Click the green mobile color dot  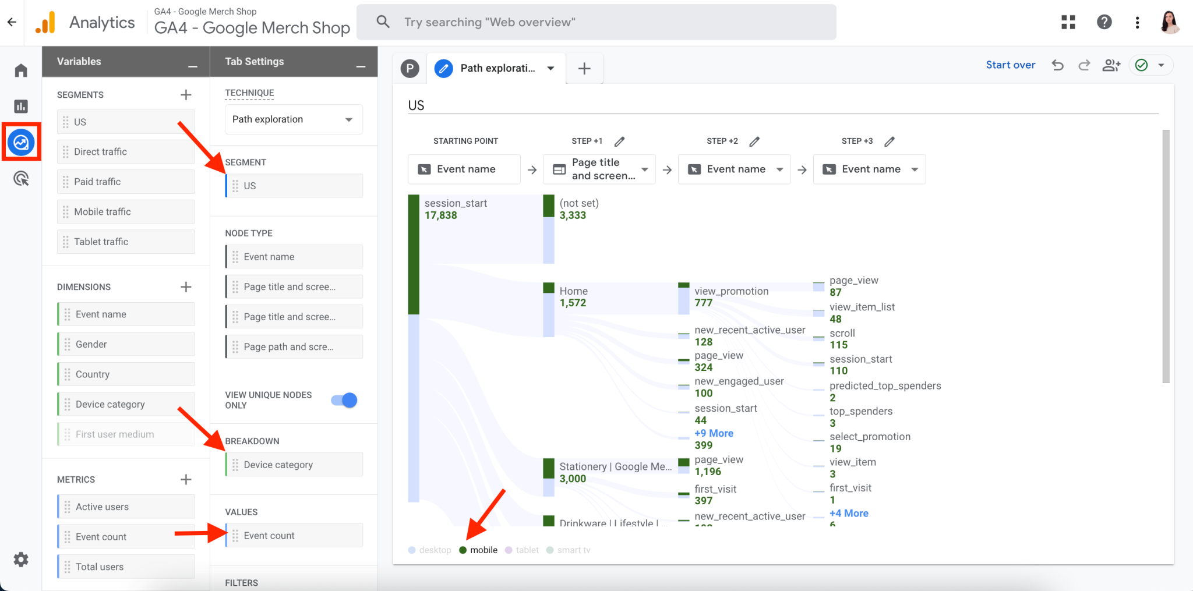pos(462,550)
